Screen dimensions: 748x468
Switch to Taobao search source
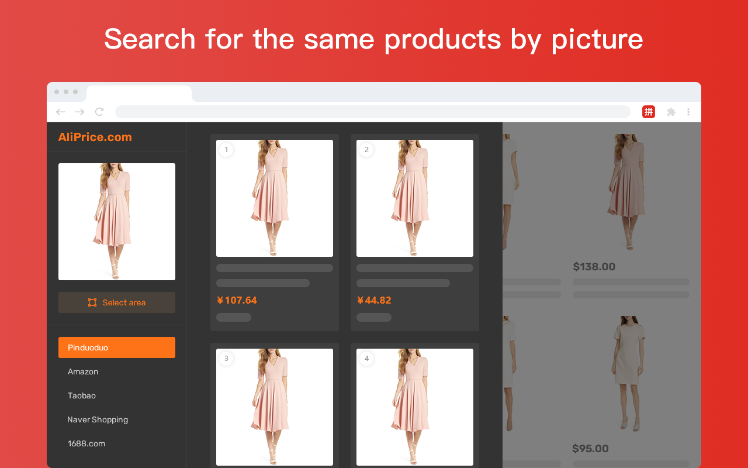pos(82,395)
